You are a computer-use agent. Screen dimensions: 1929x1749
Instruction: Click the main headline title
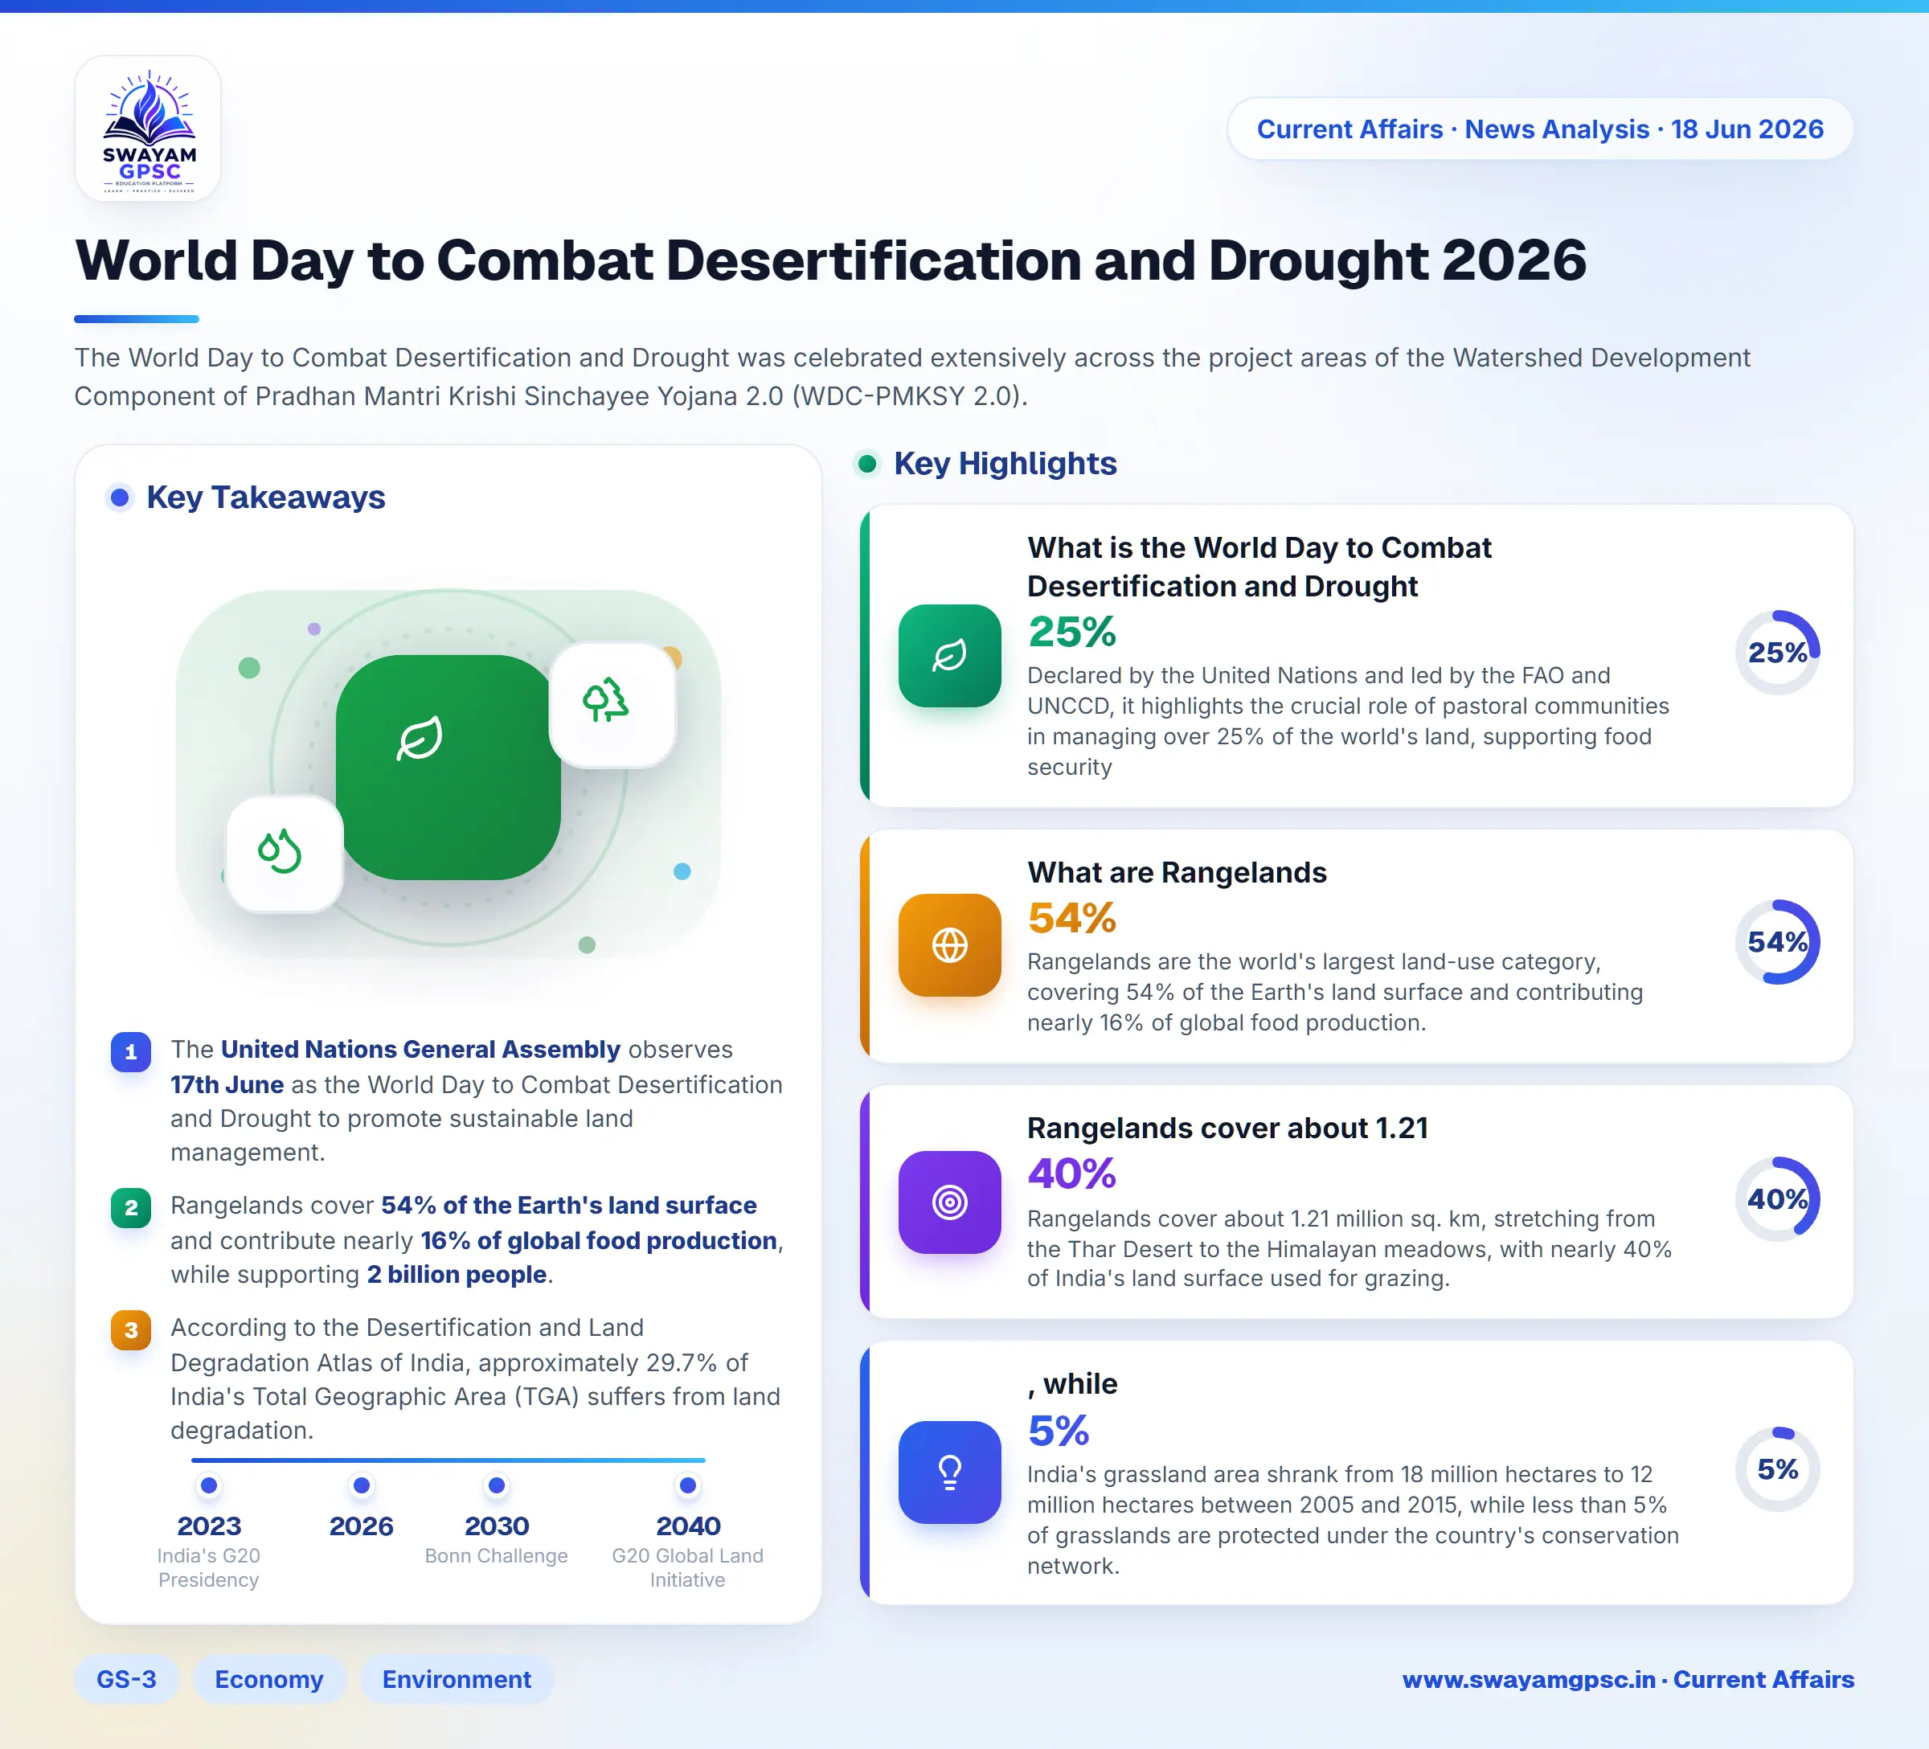[x=830, y=260]
